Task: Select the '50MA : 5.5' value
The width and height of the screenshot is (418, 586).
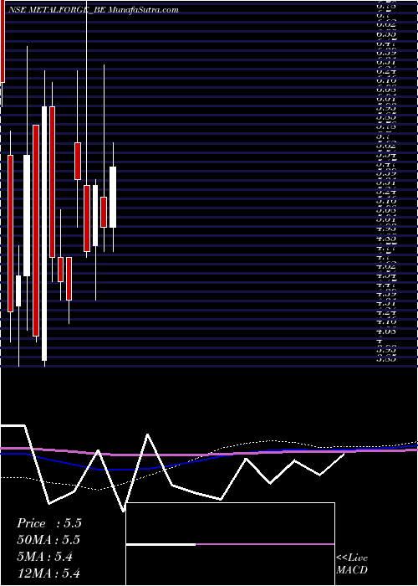Action: (x=48, y=540)
